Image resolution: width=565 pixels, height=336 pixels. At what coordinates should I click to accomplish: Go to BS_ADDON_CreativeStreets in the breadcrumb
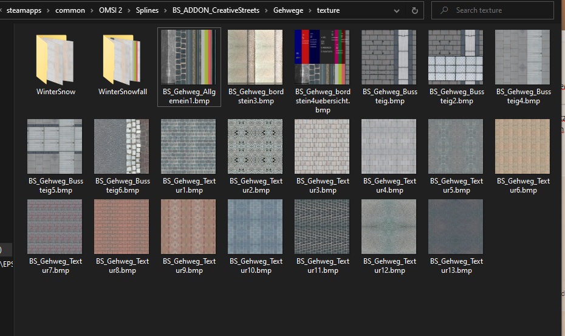point(217,10)
